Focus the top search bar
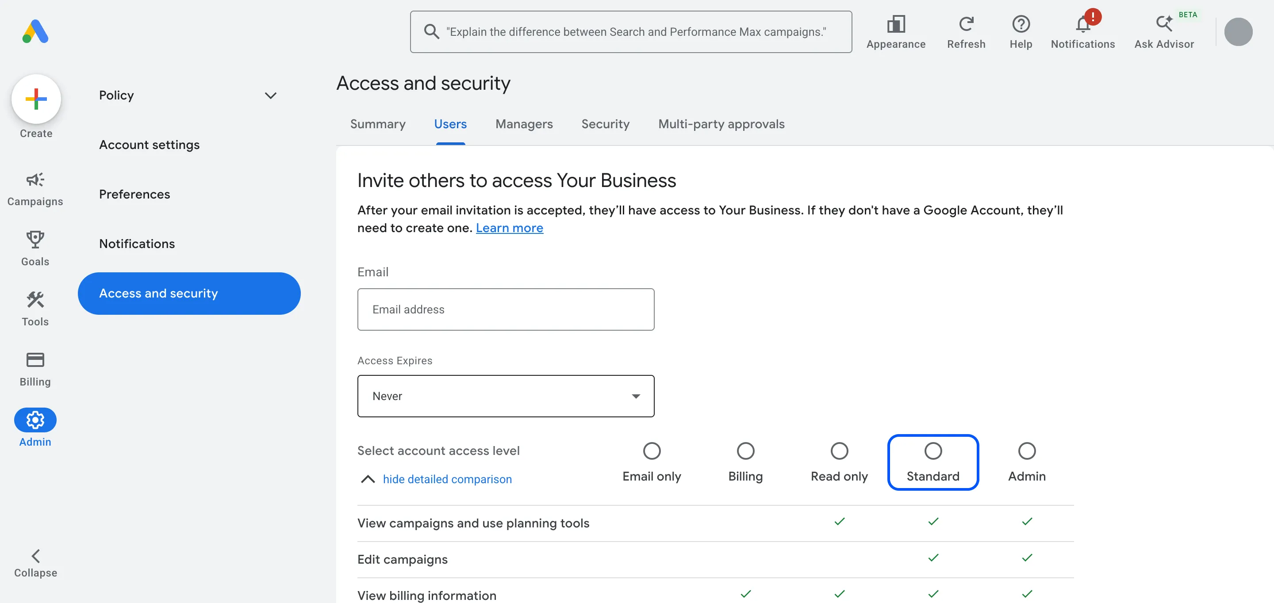1274x603 pixels. (630, 32)
